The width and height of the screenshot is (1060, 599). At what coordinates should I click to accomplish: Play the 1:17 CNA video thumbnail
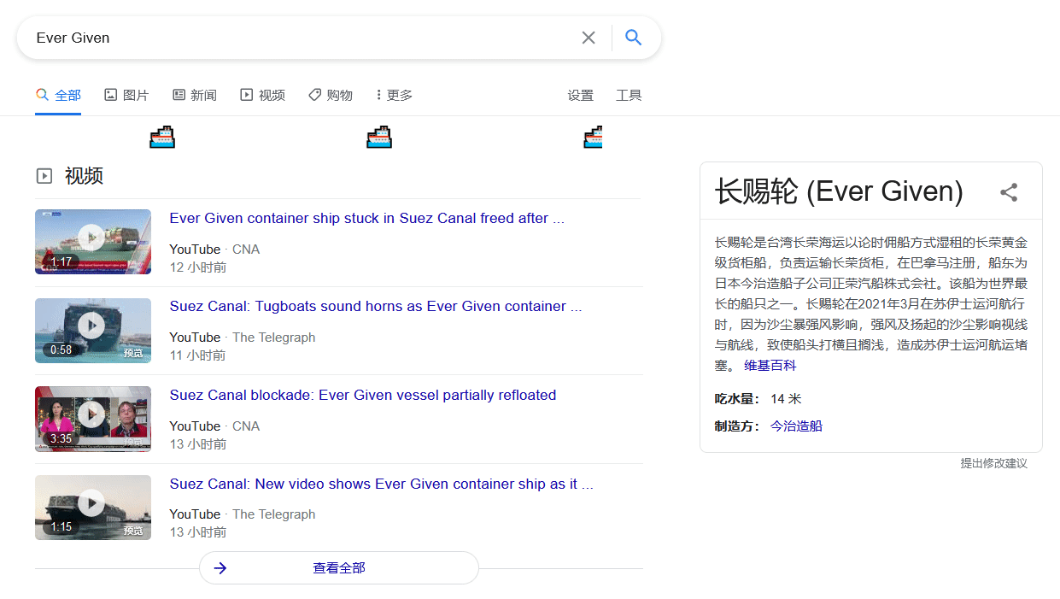93,242
